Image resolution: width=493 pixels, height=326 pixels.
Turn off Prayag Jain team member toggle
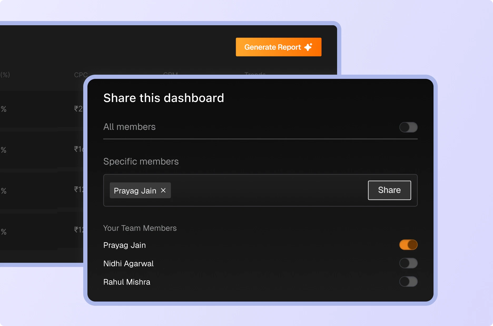tap(408, 245)
